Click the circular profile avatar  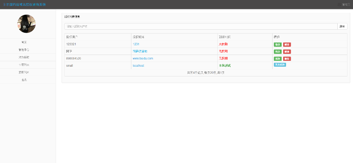pyautogui.click(x=26, y=24)
